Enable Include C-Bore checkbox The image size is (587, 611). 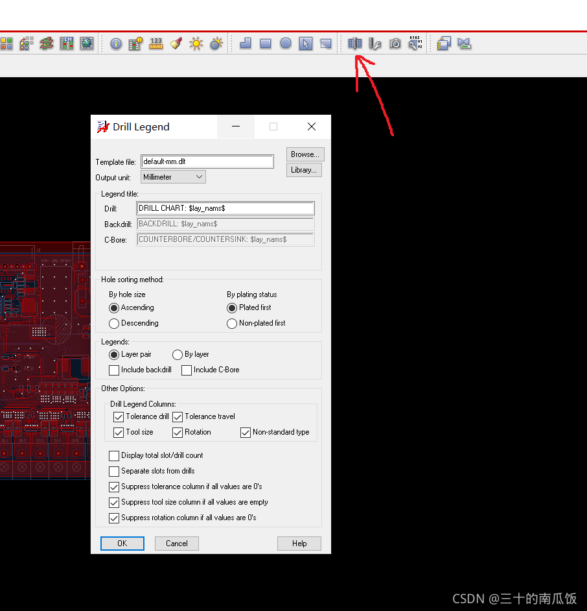click(187, 370)
